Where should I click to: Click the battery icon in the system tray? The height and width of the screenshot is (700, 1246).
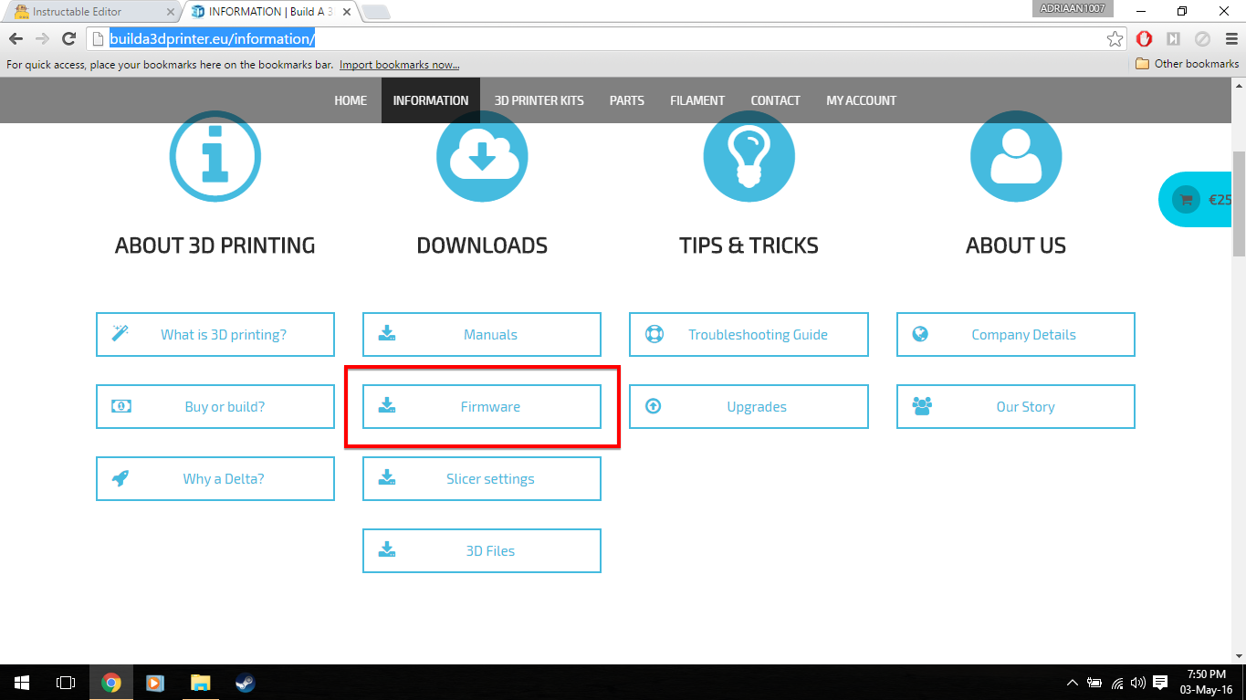[1094, 683]
